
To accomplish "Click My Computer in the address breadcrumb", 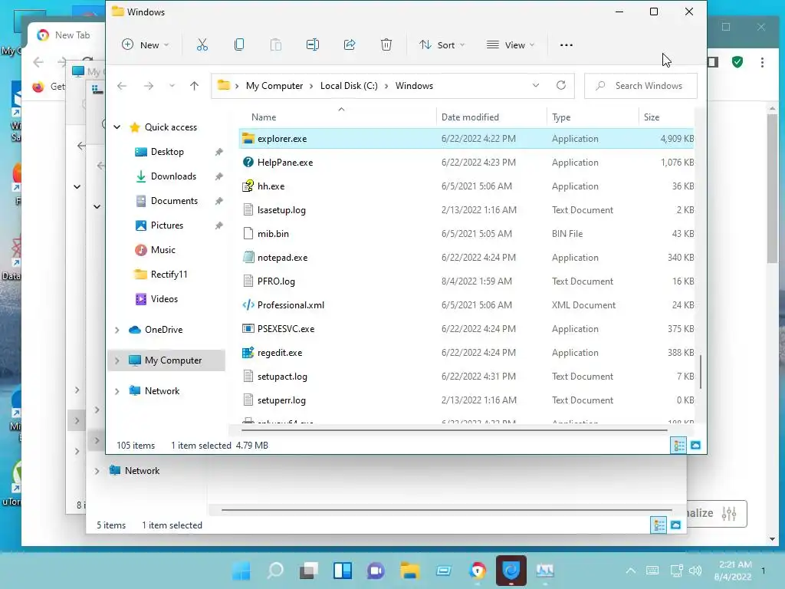I will [274, 86].
